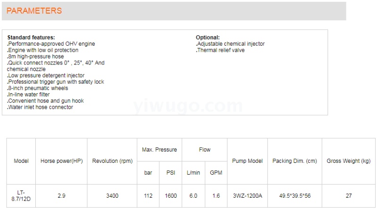
Task: Click the Gross Weight (kg) header
Action: (x=349, y=161)
